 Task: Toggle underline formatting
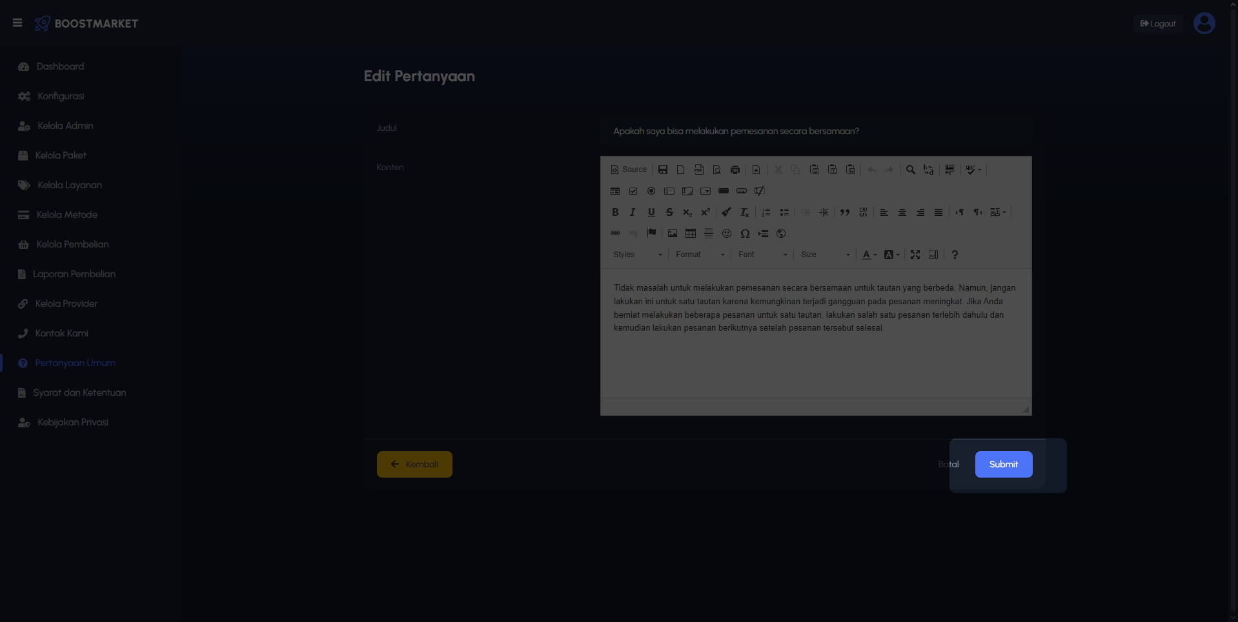[x=651, y=212]
